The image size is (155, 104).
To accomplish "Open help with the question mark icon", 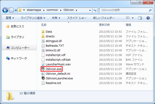I will 148,18.
